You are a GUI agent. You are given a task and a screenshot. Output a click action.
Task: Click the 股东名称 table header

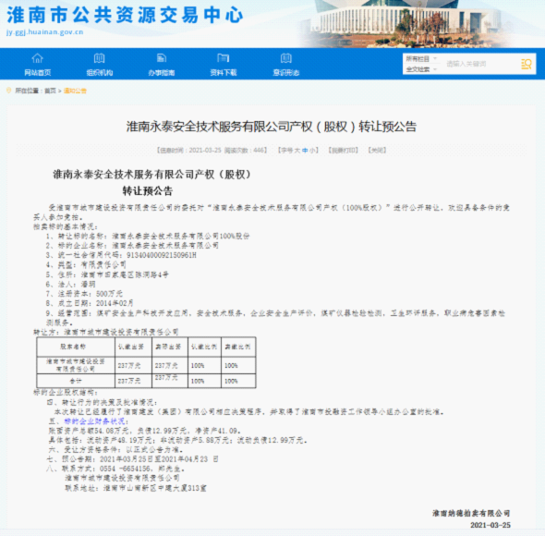[x=73, y=347]
